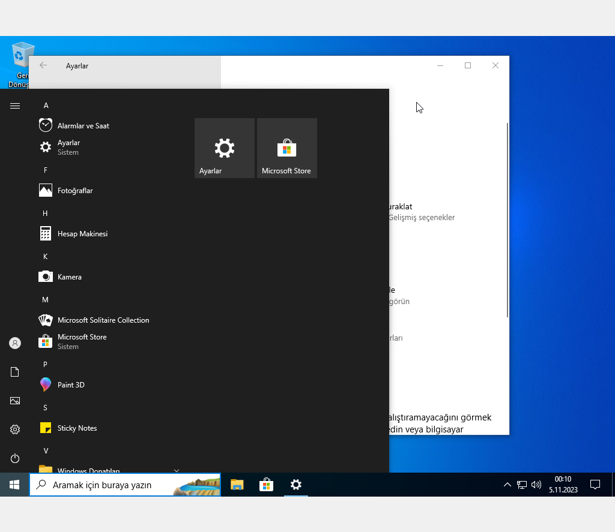Image resolution: width=615 pixels, height=532 pixels.
Task: Jump to letter S app group
Action: click(45, 407)
